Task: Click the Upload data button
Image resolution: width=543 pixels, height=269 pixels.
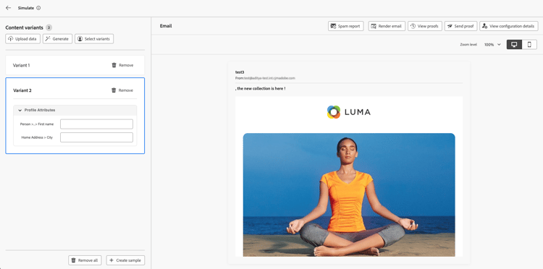Action: pyautogui.click(x=23, y=39)
